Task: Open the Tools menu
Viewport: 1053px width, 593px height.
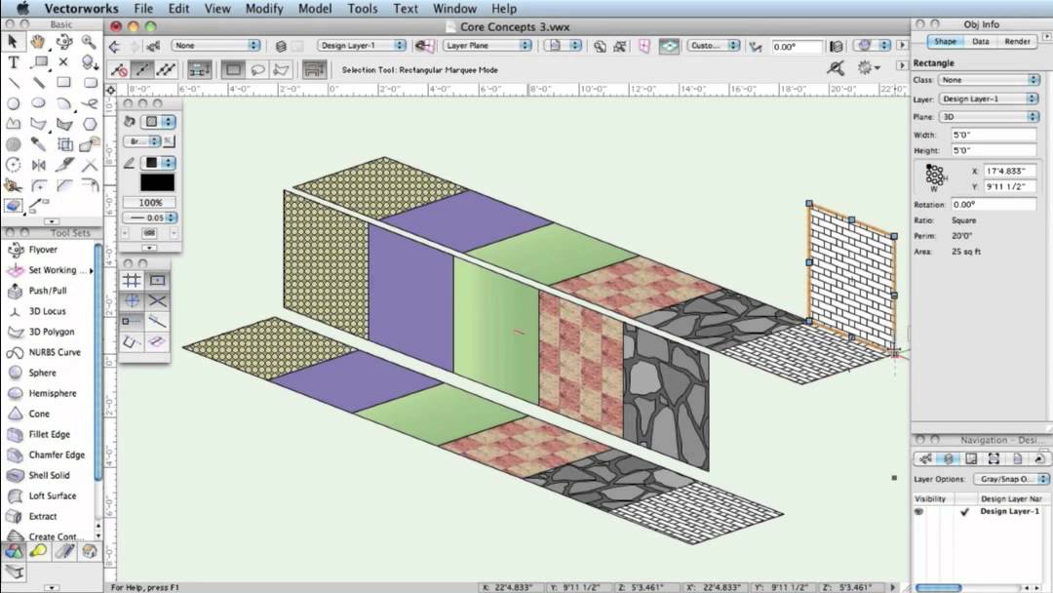Action: coord(362,9)
